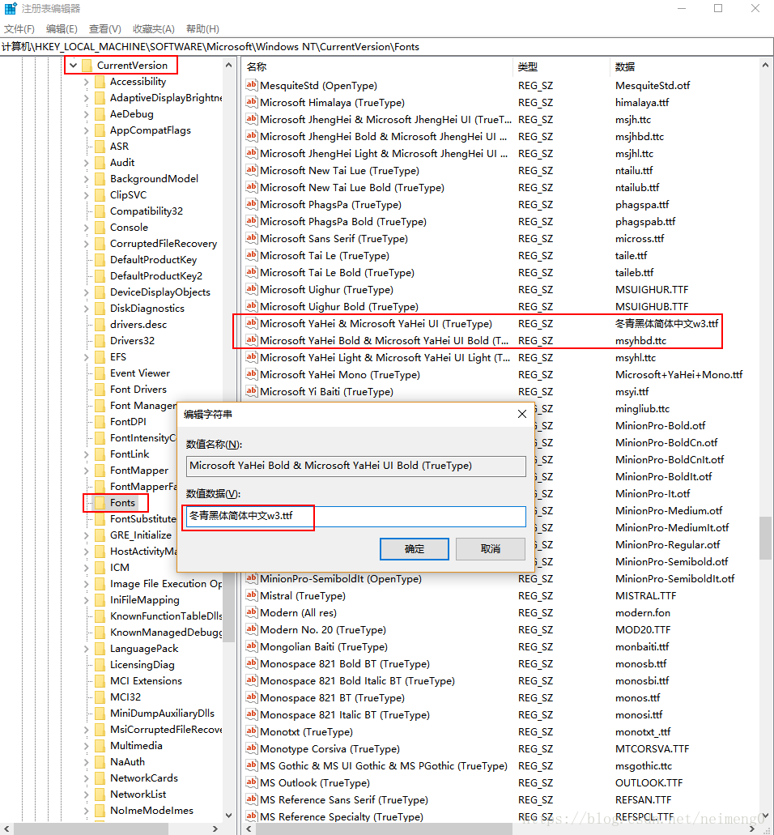Open the 收藏夹(A) menu
This screenshot has width=774, height=835.
pyautogui.click(x=153, y=29)
